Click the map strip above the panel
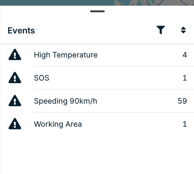Image resolution: width=194 pixels, height=174 pixels. pyautogui.click(x=97, y=2)
